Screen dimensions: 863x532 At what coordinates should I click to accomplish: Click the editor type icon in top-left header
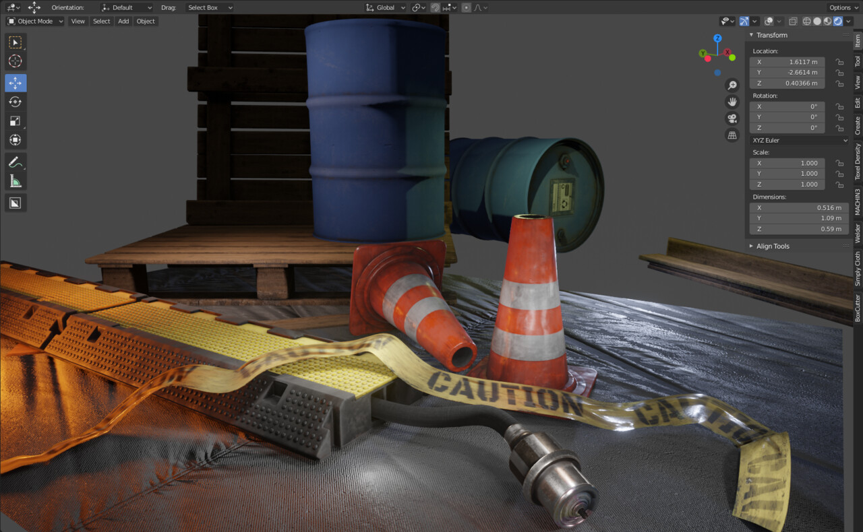point(13,7)
